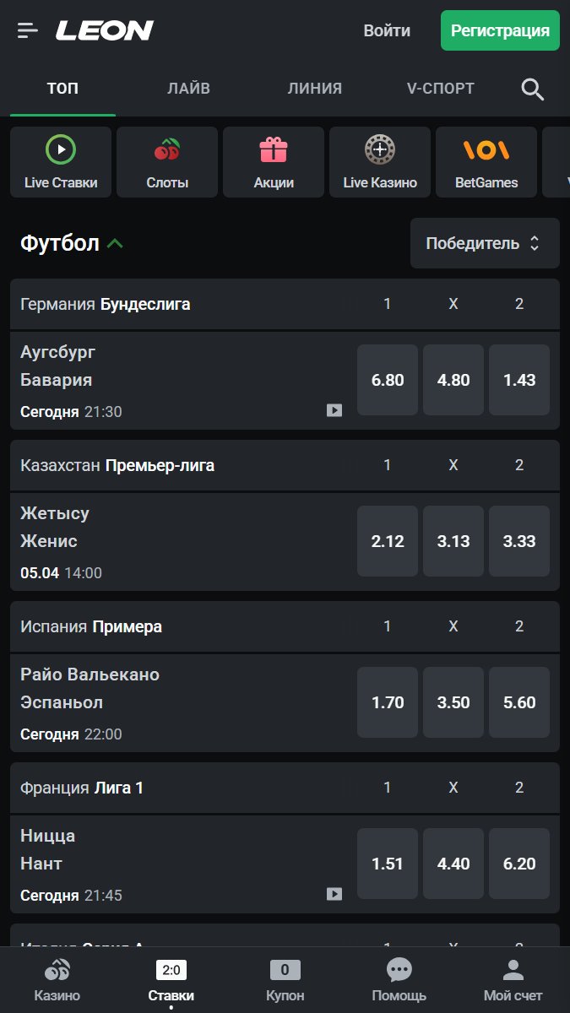Click the Войти login button
This screenshot has height=1013, width=570.
(x=387, y=30)
